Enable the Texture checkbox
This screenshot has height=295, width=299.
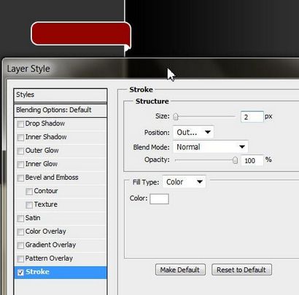coord(29,205)
